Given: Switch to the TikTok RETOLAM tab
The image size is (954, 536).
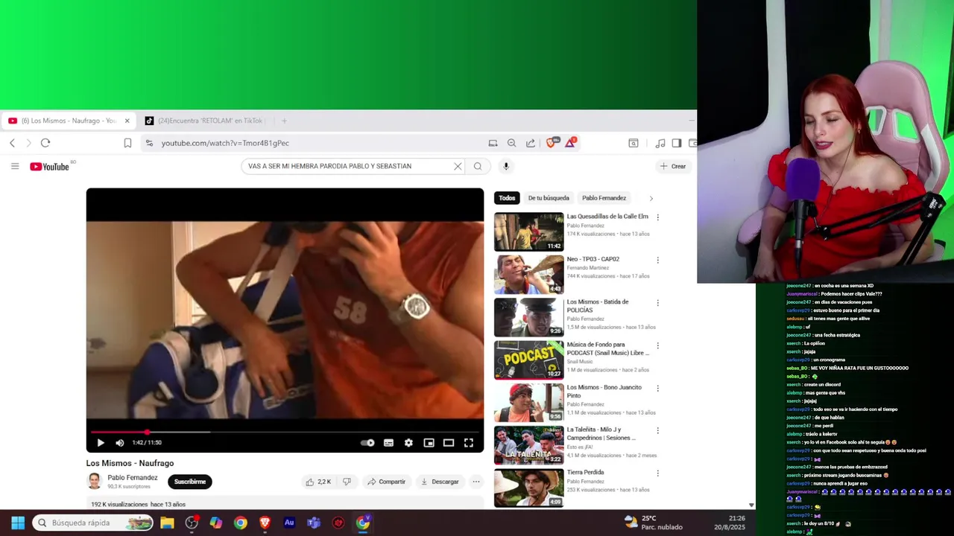Looking at the screenshot, I should pos(205,121).
